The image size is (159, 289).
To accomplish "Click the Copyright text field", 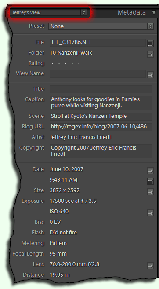I will (x=101, y=151).
